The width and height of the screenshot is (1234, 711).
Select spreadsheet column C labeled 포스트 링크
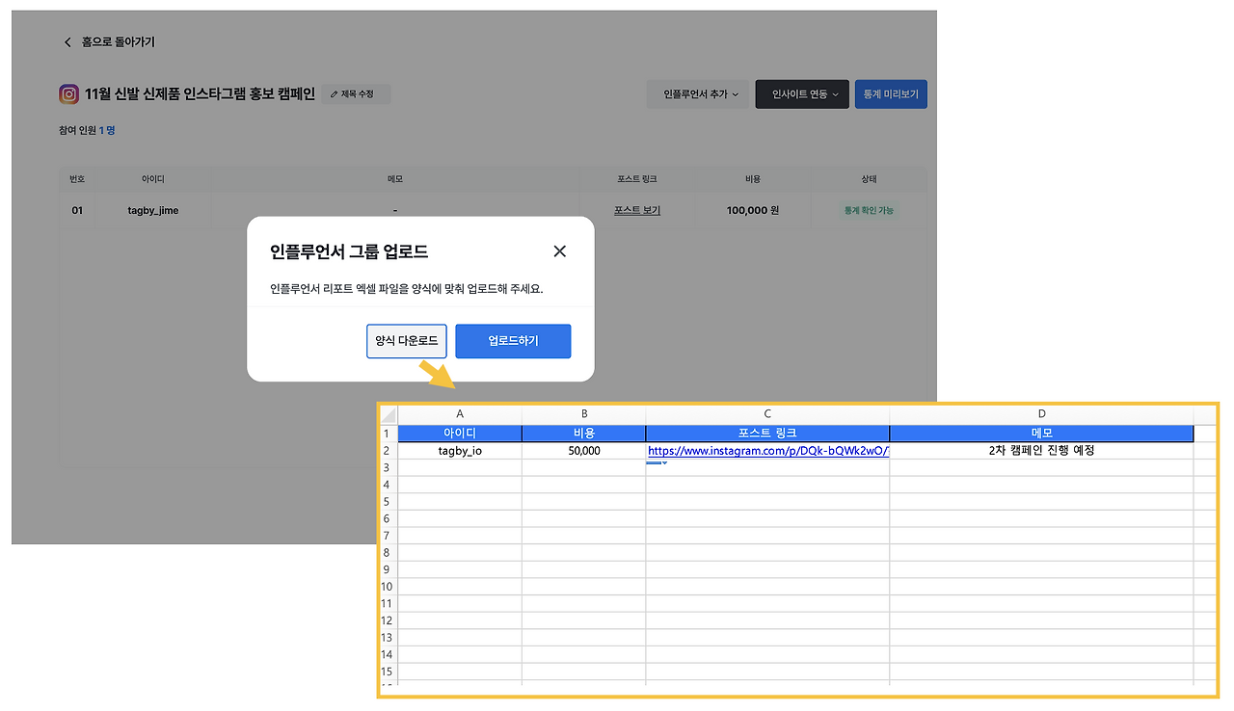(x=766, y=414)
